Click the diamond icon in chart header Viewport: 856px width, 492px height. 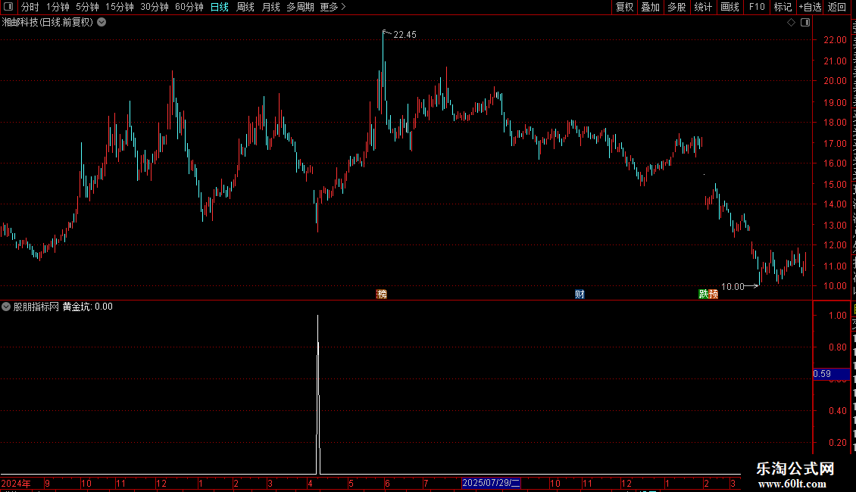pyautogui.click(x=791, y=23)
